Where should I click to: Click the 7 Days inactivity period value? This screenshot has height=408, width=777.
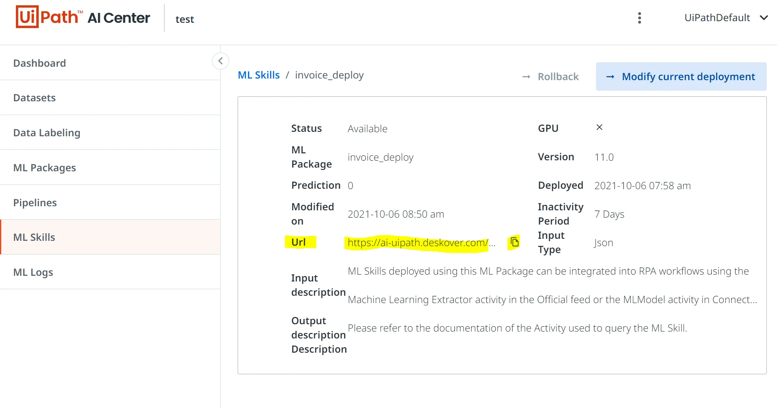click(609, 214)
